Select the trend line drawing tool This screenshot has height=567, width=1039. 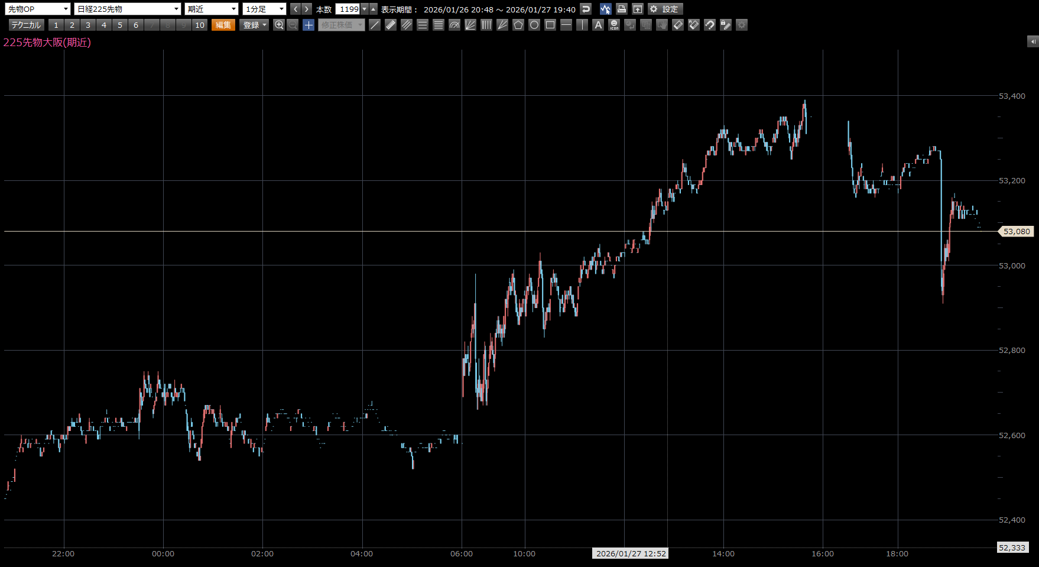[375, 25]
